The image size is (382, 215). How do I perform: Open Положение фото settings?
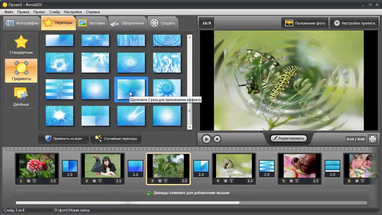pos(305,23)
